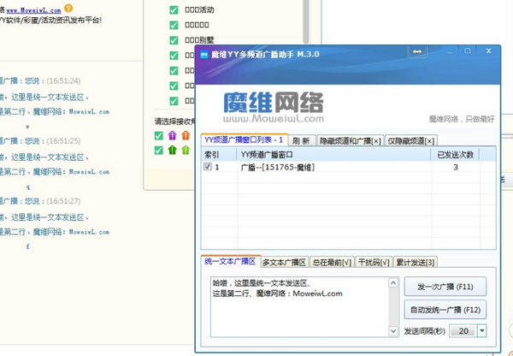The width and height of the screenshot is (513, 356).
Task: Click the double-arrow button in title bar
Action: click(417, 53)
